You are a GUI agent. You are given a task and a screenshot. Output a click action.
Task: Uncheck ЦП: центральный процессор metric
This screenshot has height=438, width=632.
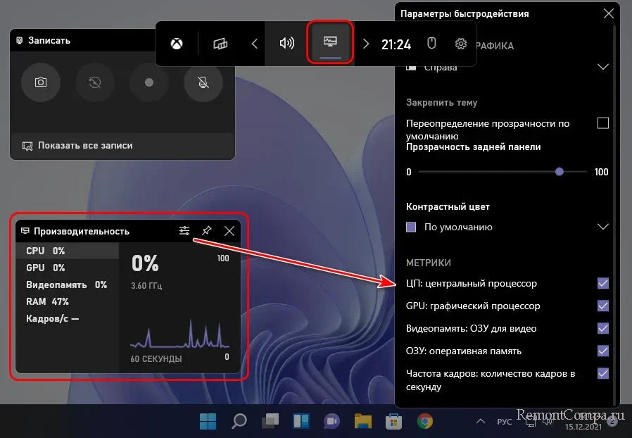(603, 283)
